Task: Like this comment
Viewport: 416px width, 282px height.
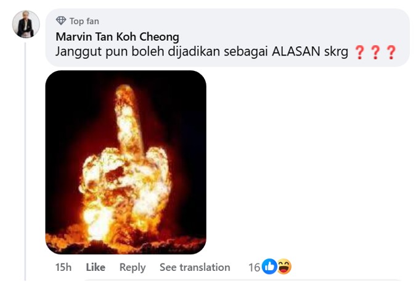Action: (96, 267)
